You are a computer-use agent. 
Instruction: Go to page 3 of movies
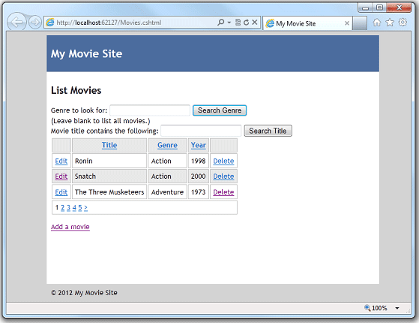click(x=68, y=207)
